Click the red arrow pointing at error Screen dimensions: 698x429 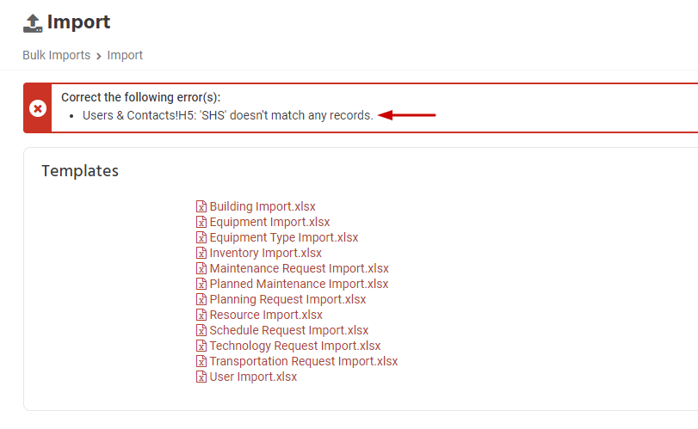pos(408,115)
